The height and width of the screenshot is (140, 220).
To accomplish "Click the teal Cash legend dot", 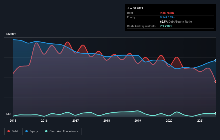I will (46, 131).
